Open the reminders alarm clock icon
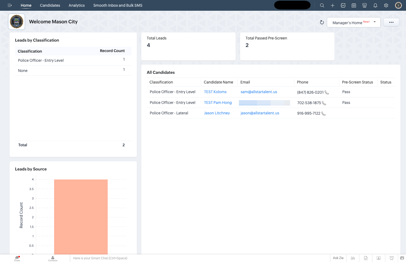Image resolution: width=406 pixels, height=262 pixels. pyautogui.click(x=391, y=258)
